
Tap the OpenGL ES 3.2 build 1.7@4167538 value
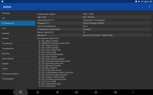pyautogui.click(x=98, y=35)
